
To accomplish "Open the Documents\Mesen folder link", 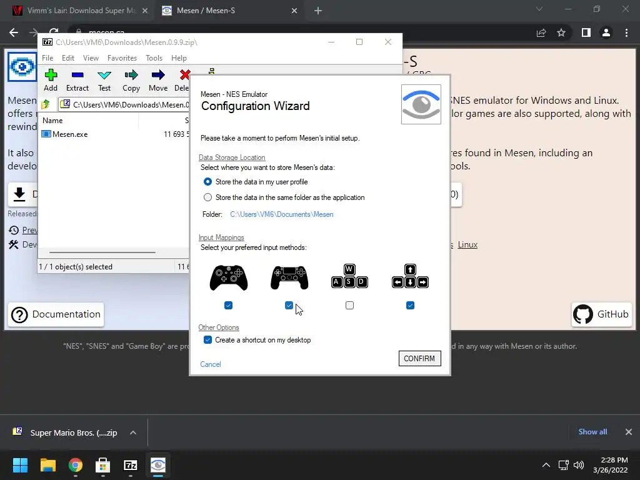I will [282, 214].
